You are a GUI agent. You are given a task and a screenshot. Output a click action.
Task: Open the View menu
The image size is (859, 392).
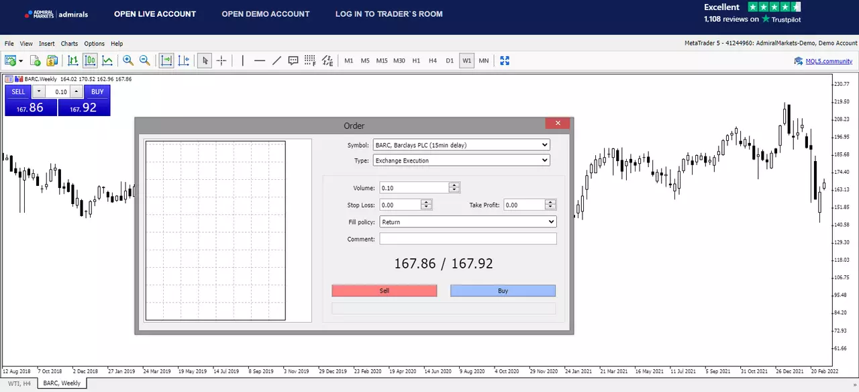tap(26, 44)
